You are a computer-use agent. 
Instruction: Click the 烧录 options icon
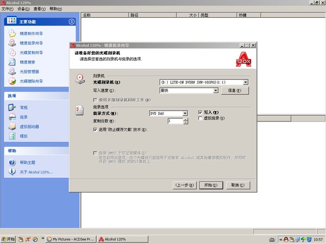tap(12, 117)
